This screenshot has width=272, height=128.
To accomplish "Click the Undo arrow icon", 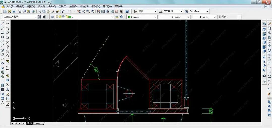I will (63, 11).
